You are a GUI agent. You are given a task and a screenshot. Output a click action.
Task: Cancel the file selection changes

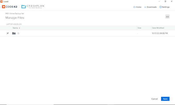coord(154,99)
